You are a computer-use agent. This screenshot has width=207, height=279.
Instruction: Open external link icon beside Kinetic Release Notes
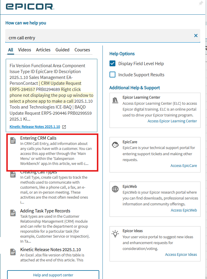(x=64, y=127)
